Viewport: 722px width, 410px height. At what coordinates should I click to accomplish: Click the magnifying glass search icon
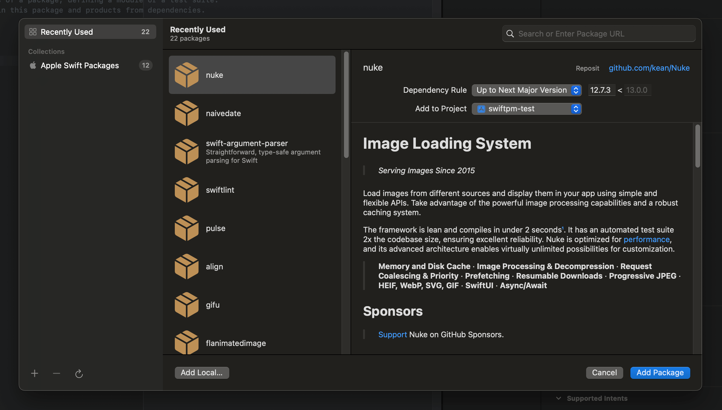[510, 34]
